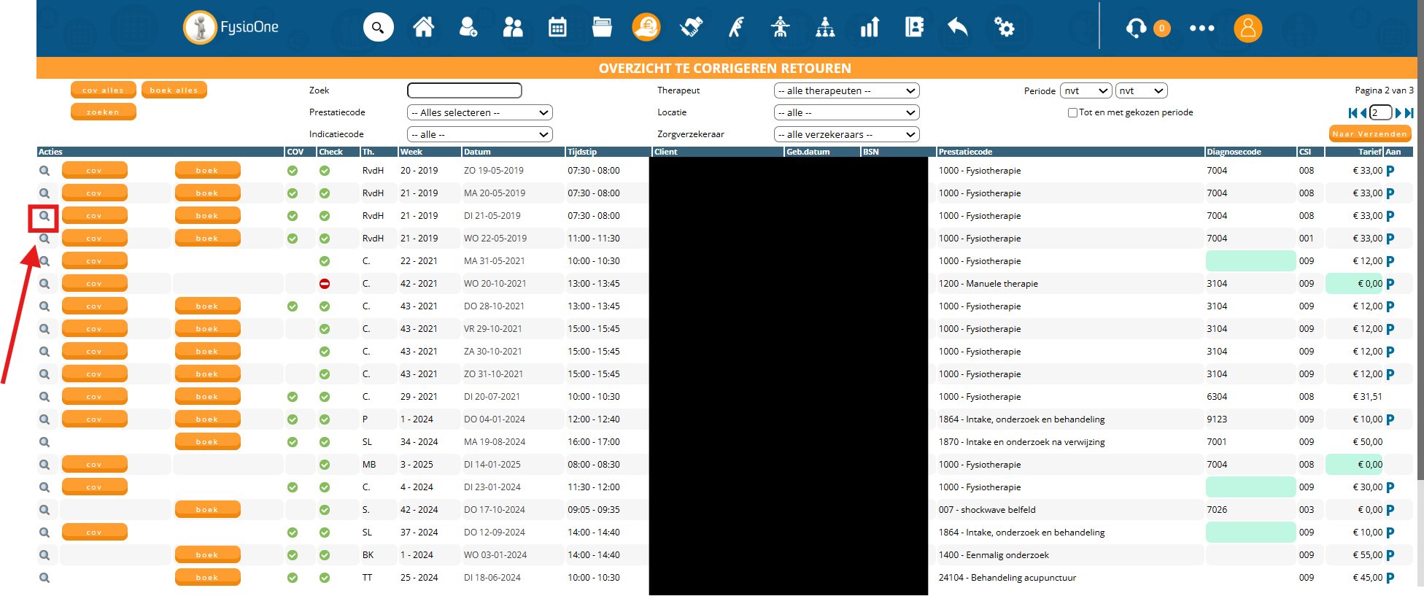Image resolution: width=1424 pixels, height=596 pixels.
Task: Open the calendar agenda icon
Action: pyautogui.click(x=557, y=28)
